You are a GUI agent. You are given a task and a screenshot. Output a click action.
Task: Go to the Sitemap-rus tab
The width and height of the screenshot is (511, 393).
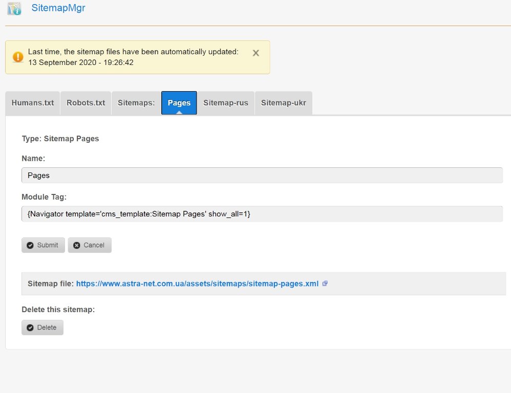coord(226,103)
